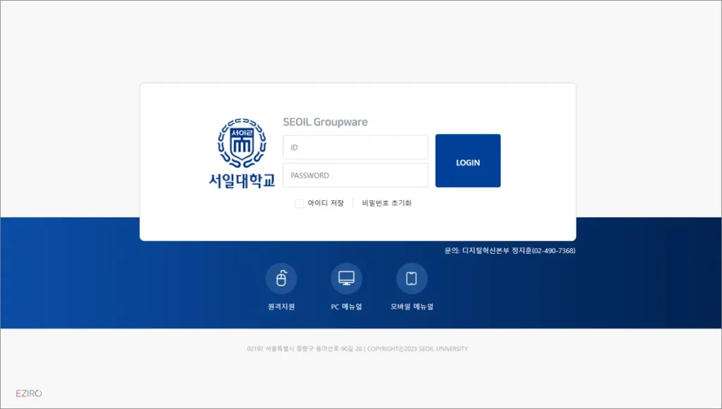Click the ID input field

[355, 147]
